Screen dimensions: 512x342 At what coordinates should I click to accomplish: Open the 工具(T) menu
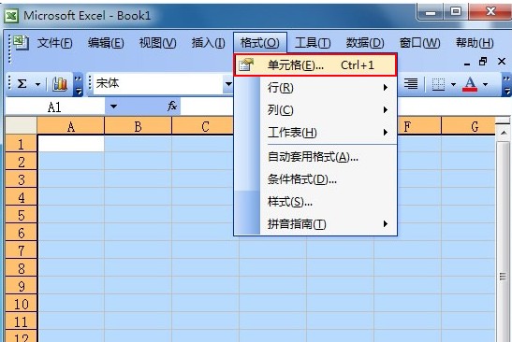click(313, 43)
